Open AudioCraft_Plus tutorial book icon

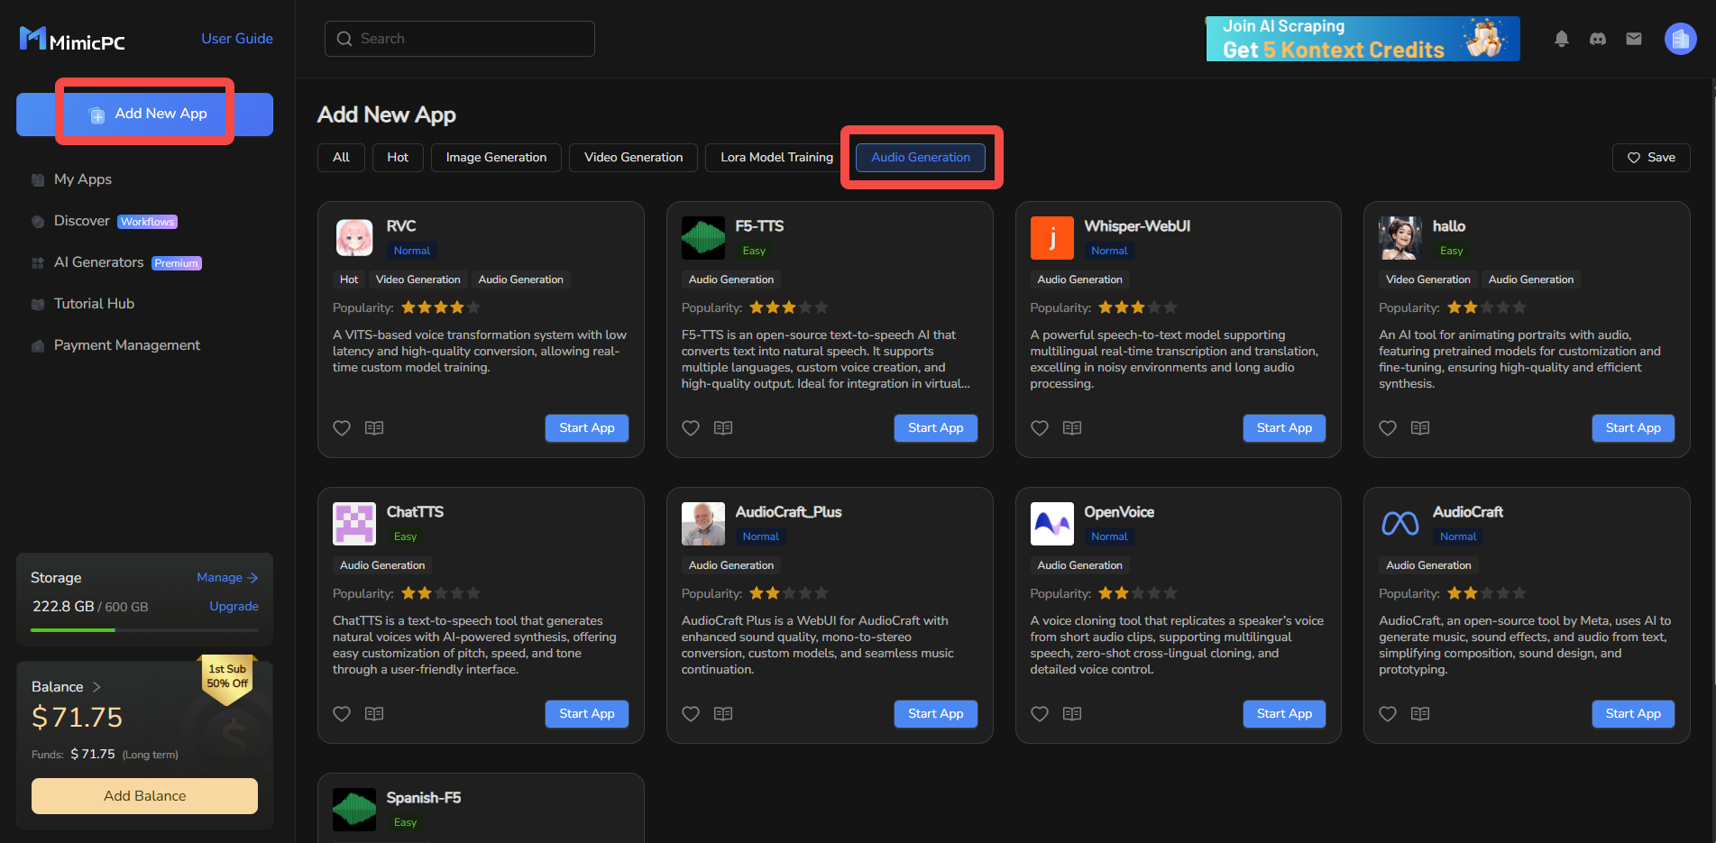point(723,714)
